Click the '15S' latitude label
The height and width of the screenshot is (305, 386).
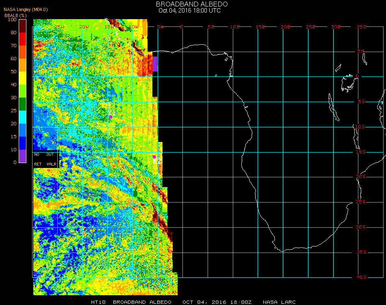(x=361, y=152)
